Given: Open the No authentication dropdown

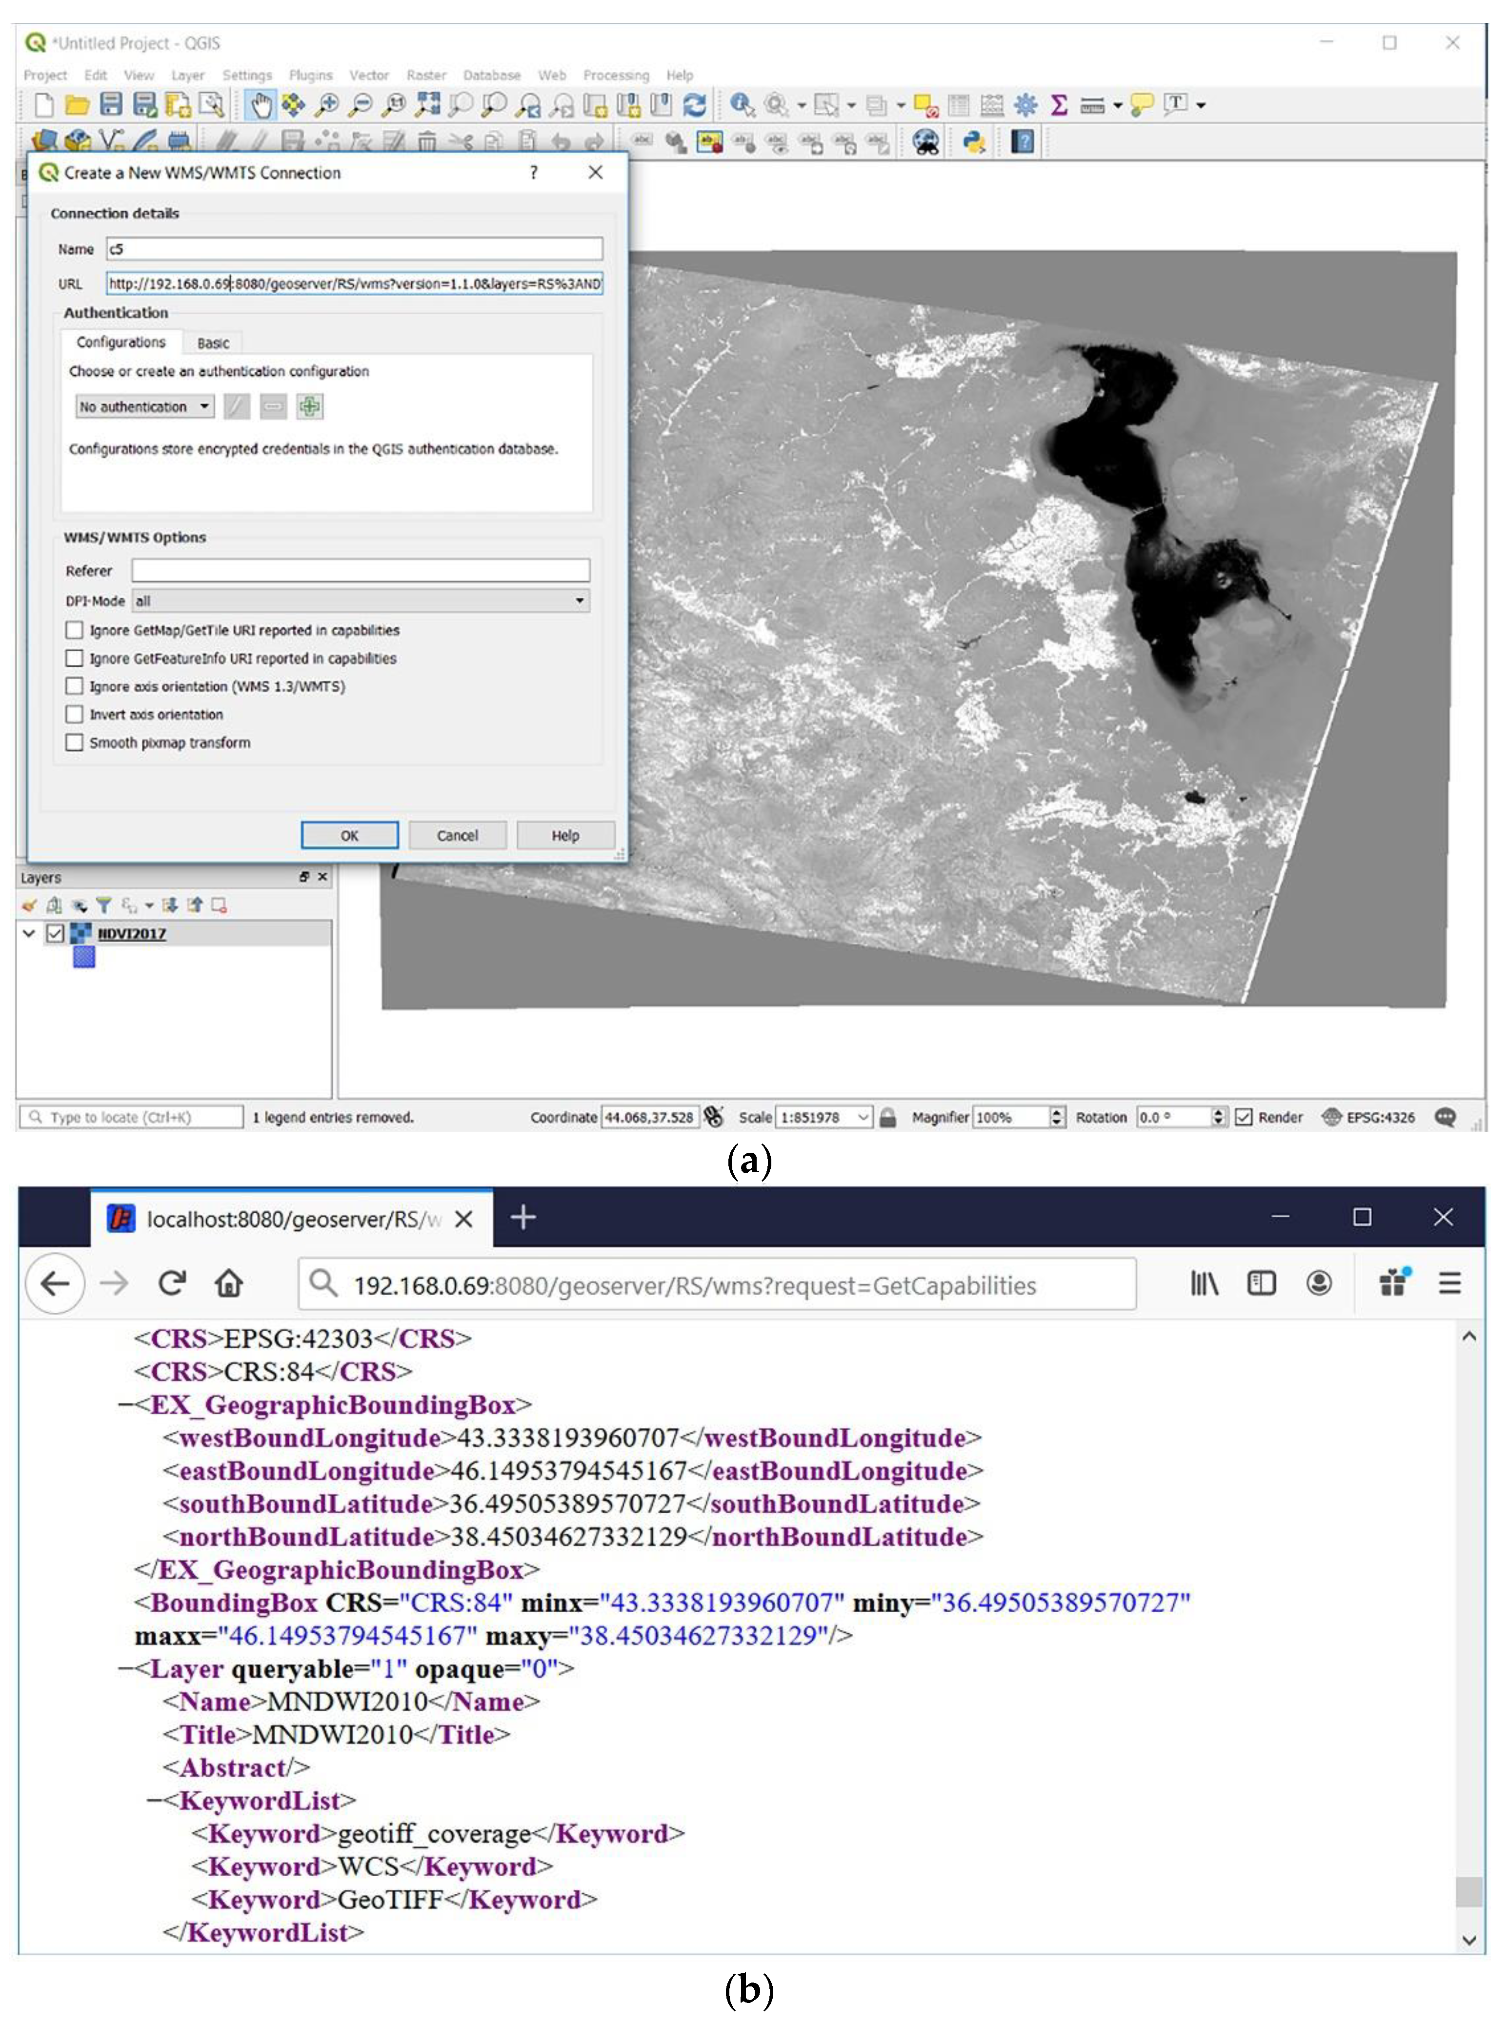Looking at the screenshot, I should click(144, 407).
